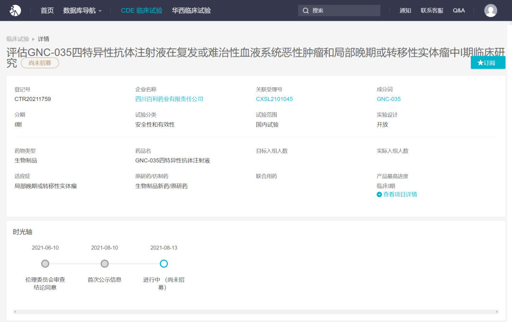
Task: Click the 时光轴 section heading
Action: [23, 232]
